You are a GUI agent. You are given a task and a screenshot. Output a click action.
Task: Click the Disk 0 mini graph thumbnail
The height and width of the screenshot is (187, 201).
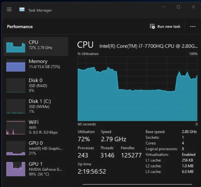click(16, 86)
